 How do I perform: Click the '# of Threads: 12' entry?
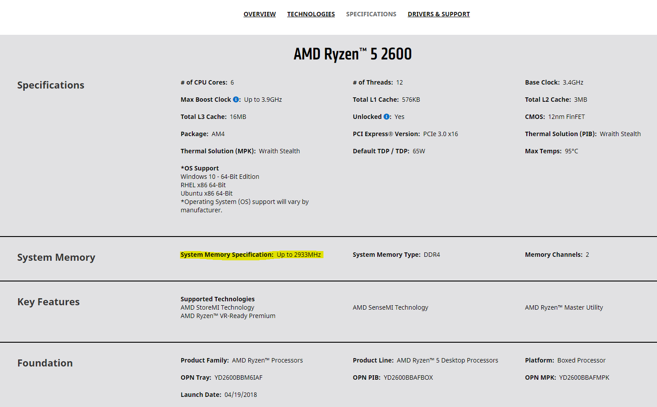coord(378,82)
